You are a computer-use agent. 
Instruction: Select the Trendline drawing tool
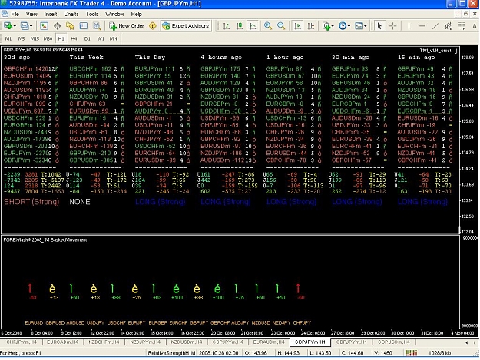435,26
